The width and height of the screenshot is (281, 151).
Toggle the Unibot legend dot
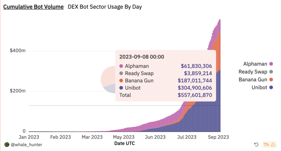point(271,87)
